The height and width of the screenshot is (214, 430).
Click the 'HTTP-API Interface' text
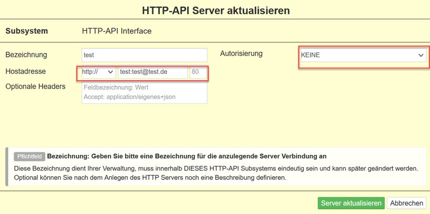pos(117,31)
